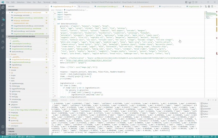This screenshot has width=218, height=138.
Task: Expand the Lib folder
Action: point(28,73)
